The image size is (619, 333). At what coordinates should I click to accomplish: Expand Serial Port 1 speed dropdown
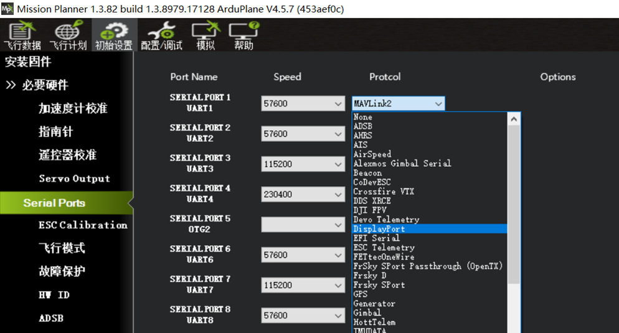click(x=338, y=104)
